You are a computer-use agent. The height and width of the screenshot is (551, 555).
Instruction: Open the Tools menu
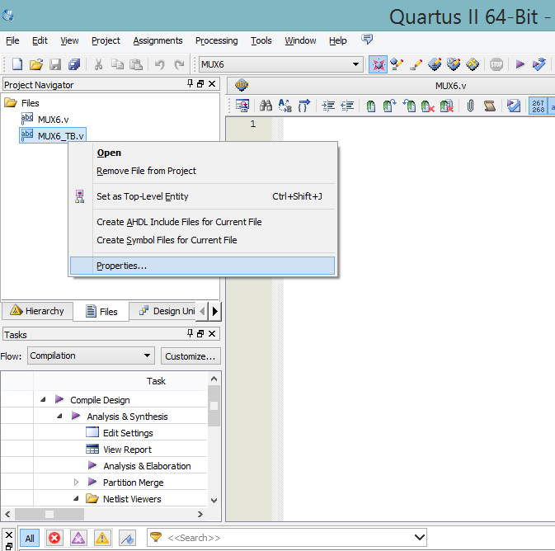click(261, 40)
